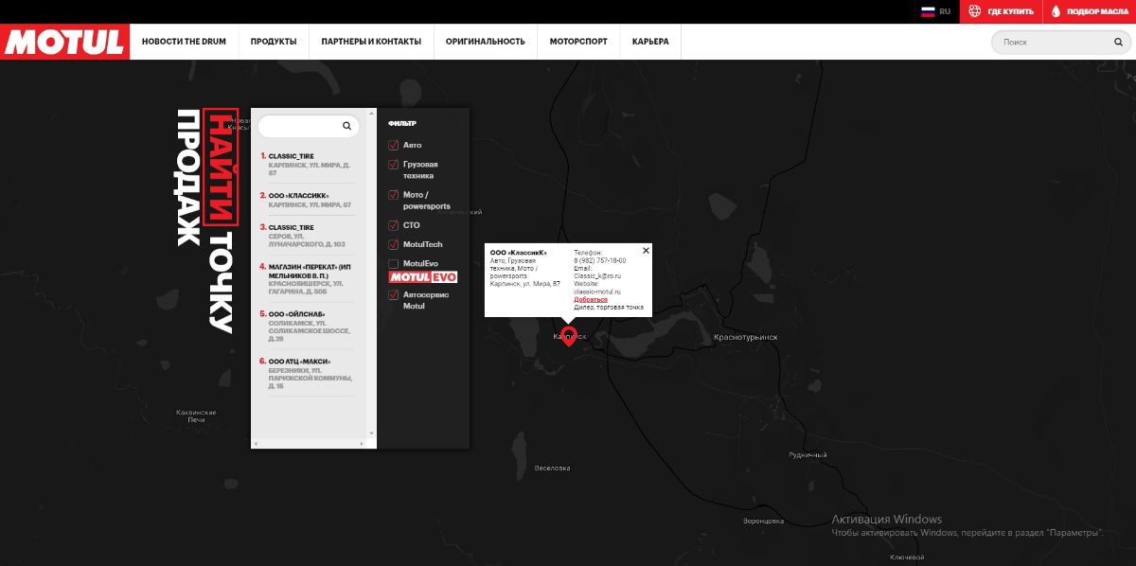
Task: Click the MOTUL EVO badge in the filter
Action: click(x=423, y=277)
